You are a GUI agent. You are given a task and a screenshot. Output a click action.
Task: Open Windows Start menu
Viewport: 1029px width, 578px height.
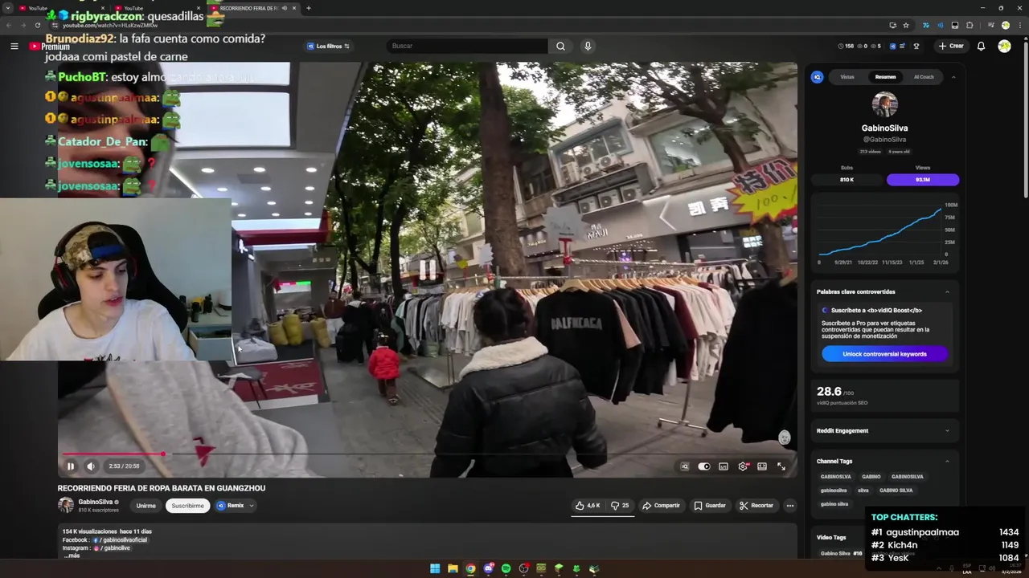pos(435,568)
